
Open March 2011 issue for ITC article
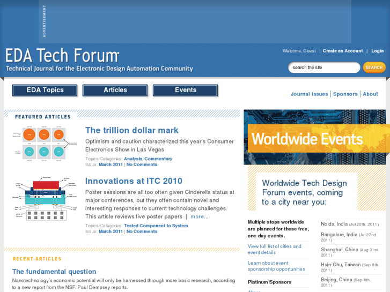[x=111, y=231]
